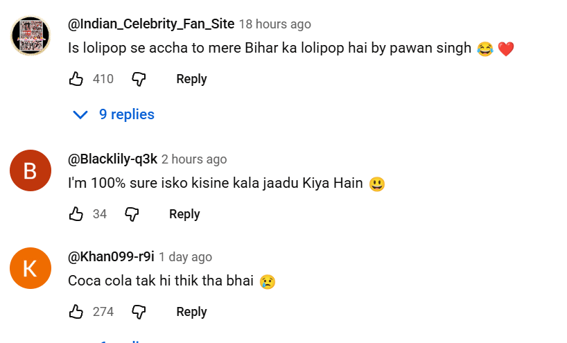Open the @Blacklily-q3k channel link
The height and width of the screenshot is (343, 567).
pos(112,159)
